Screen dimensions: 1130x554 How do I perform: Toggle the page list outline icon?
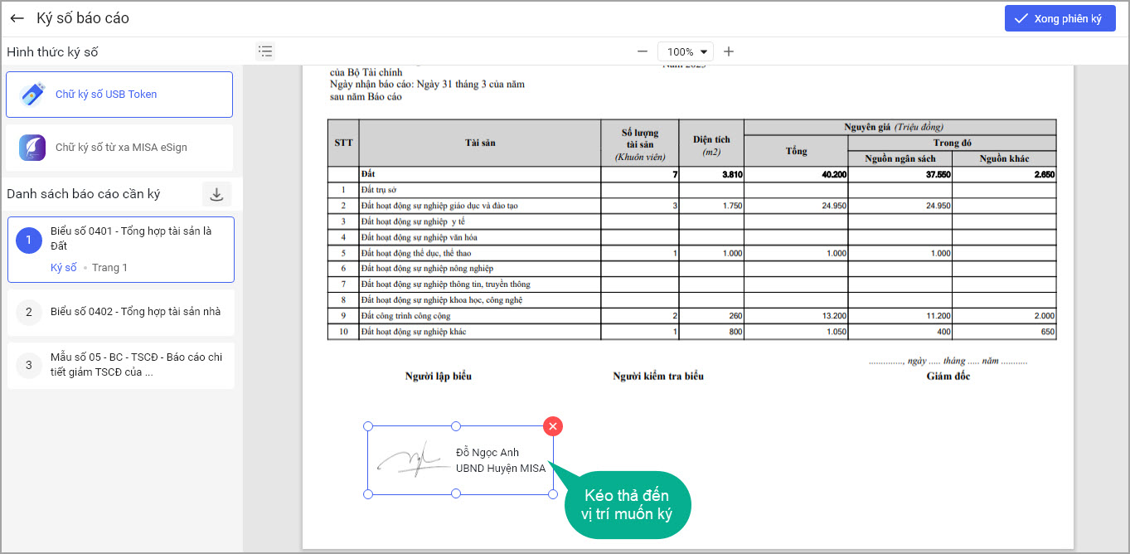pyautogui.click(x=265, y=51)
